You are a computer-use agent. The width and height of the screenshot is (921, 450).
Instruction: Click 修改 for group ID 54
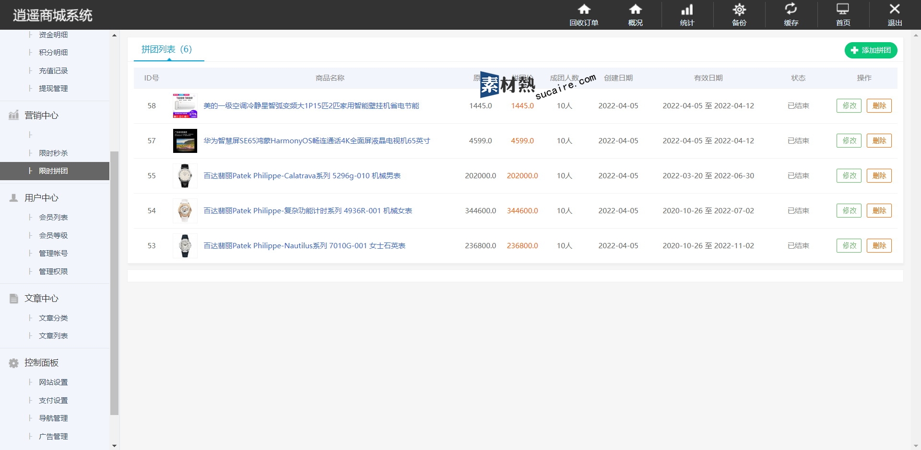pyautogui.click(x=849, y=211)
